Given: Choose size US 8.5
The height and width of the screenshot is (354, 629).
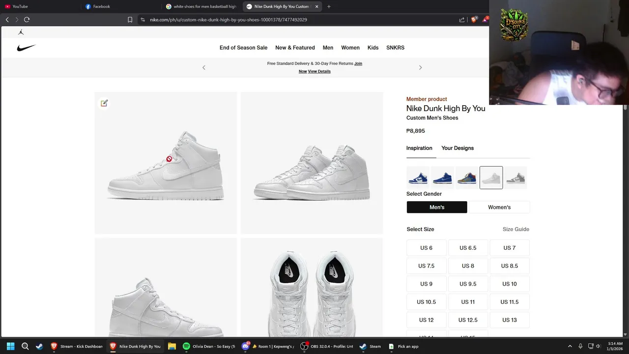Looking at the screenshot, I should (x=510, y=266).
